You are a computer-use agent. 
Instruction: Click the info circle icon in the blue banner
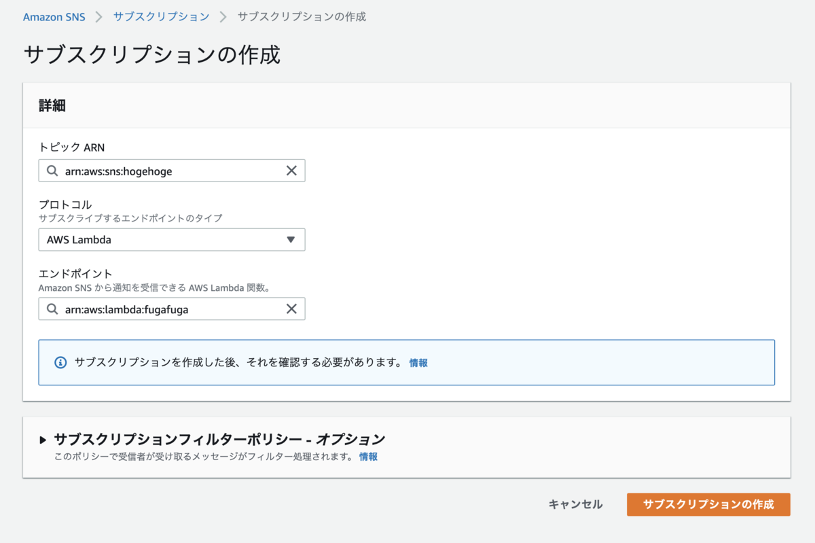[60, 362]
